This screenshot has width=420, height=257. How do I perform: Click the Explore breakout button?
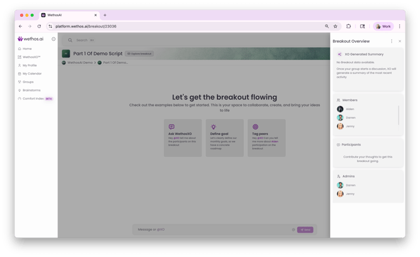[x=139, y=54]
